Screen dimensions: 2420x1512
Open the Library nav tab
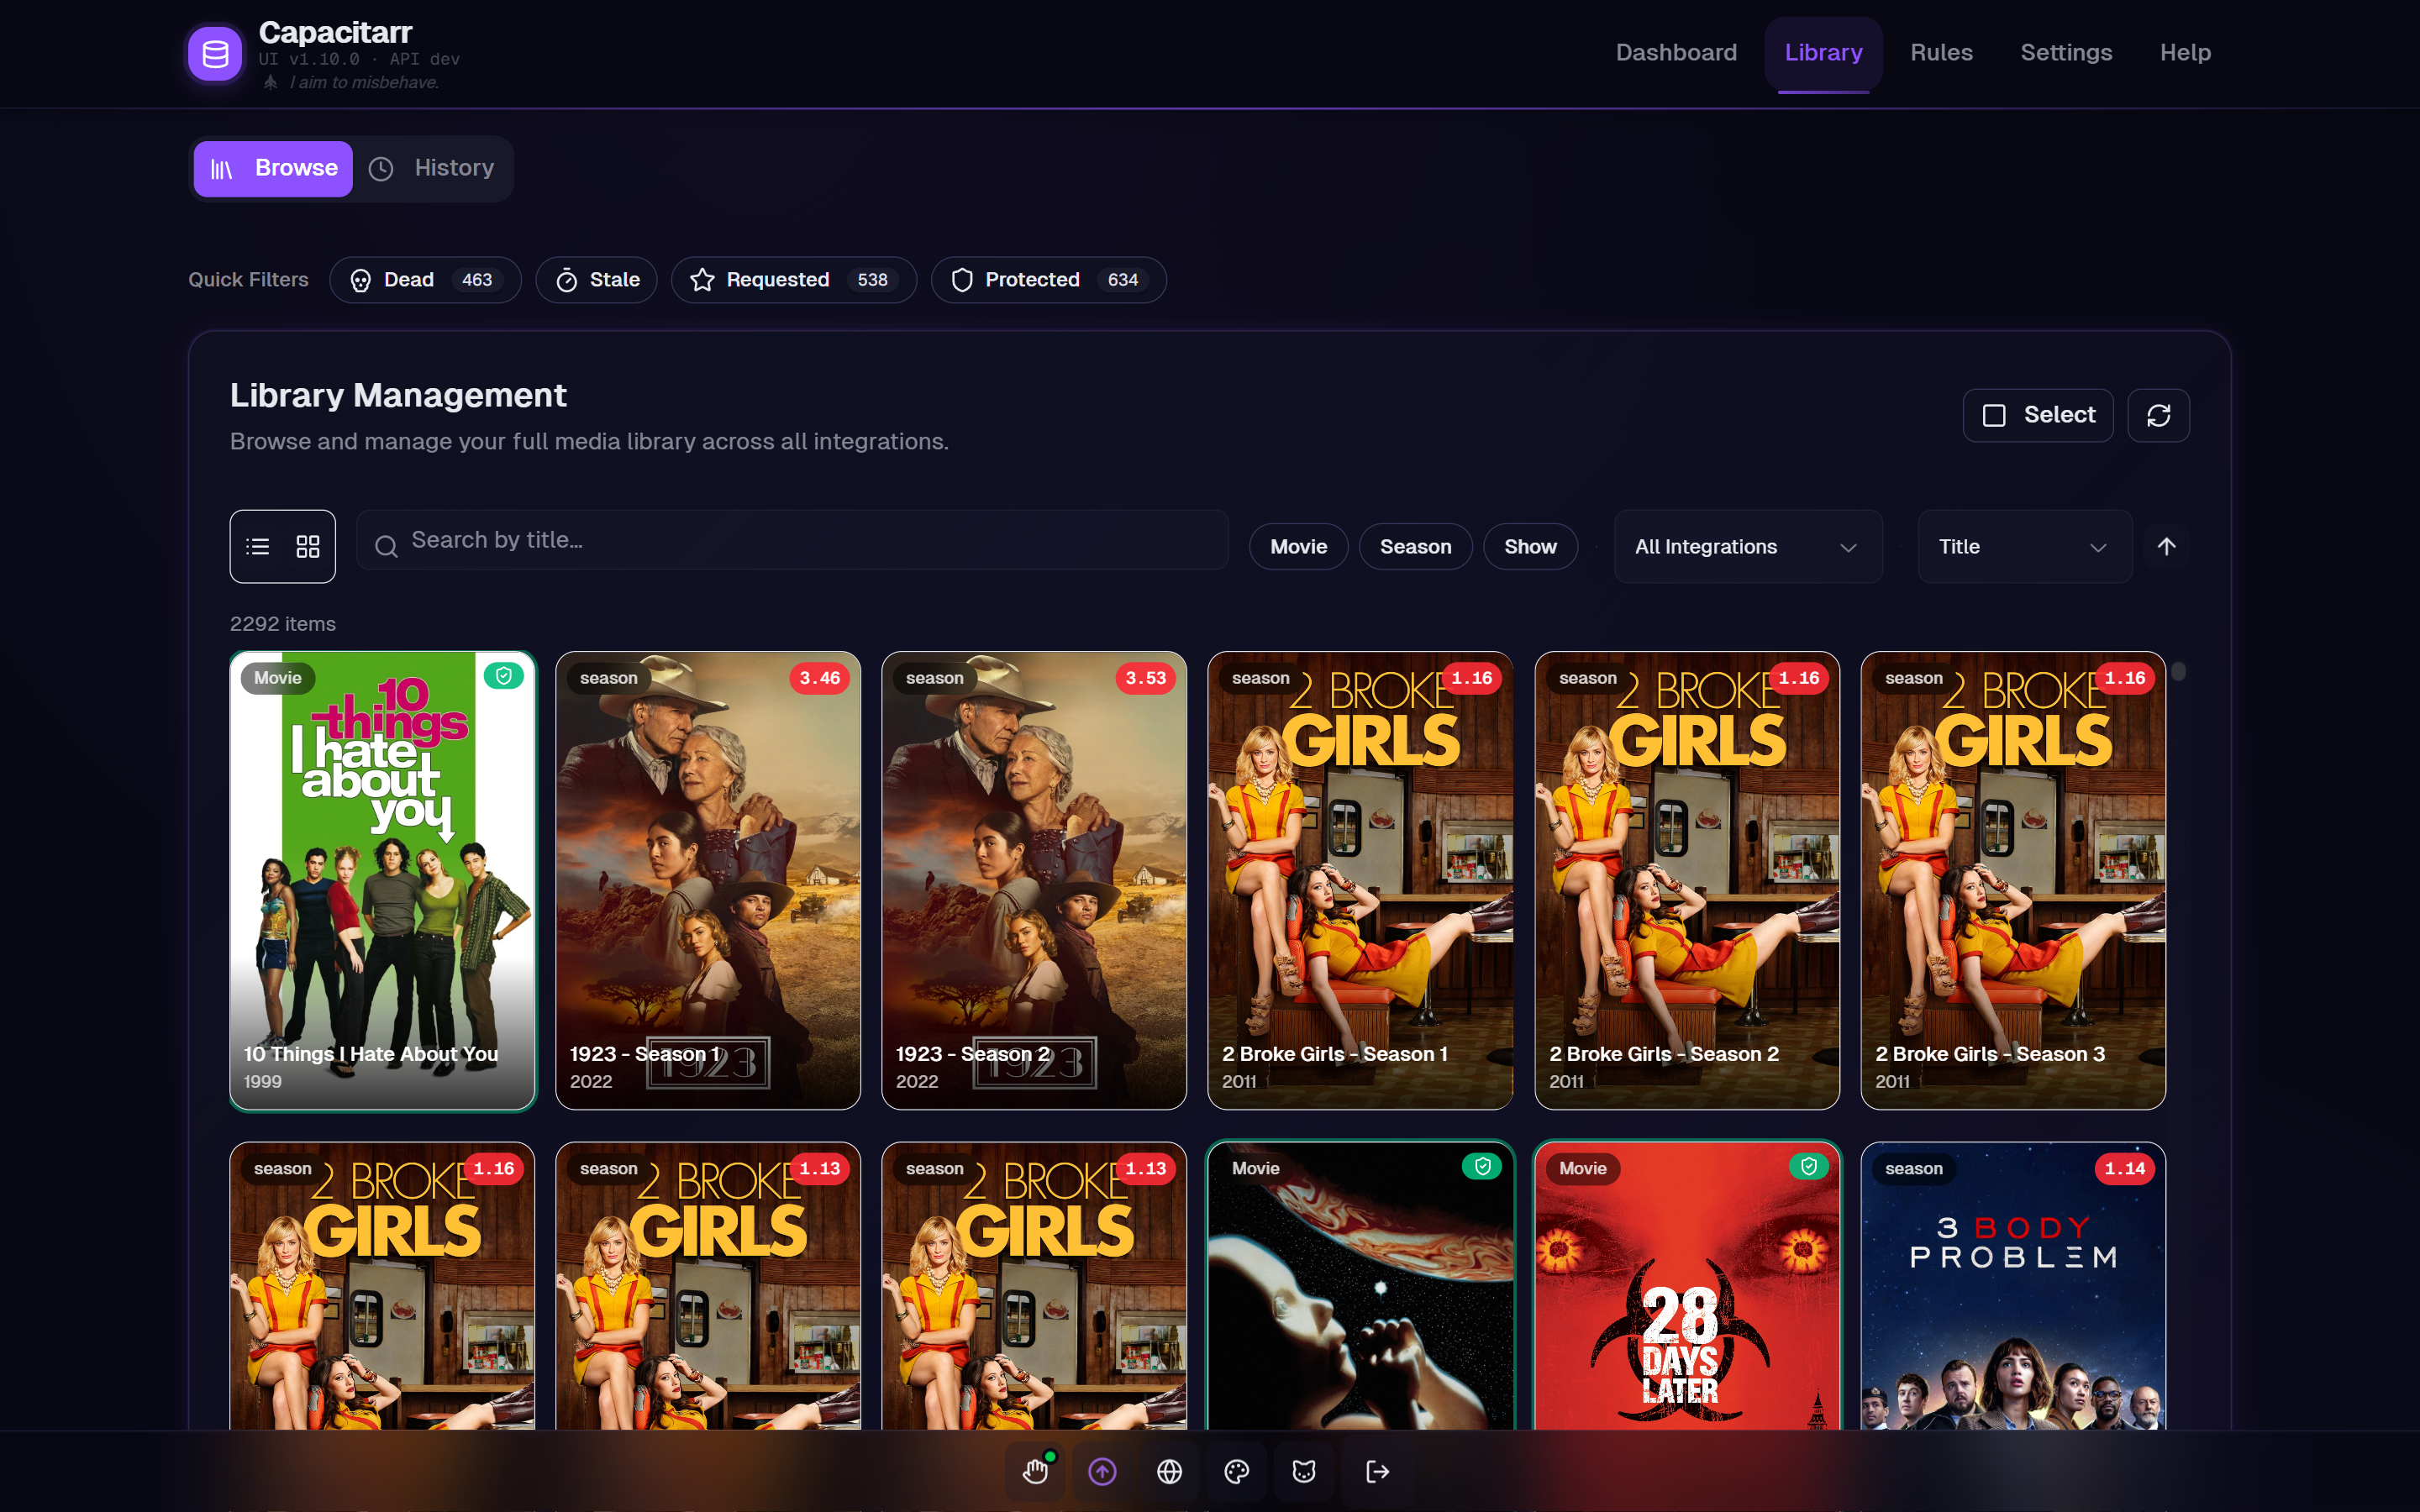coord(1823,53)
